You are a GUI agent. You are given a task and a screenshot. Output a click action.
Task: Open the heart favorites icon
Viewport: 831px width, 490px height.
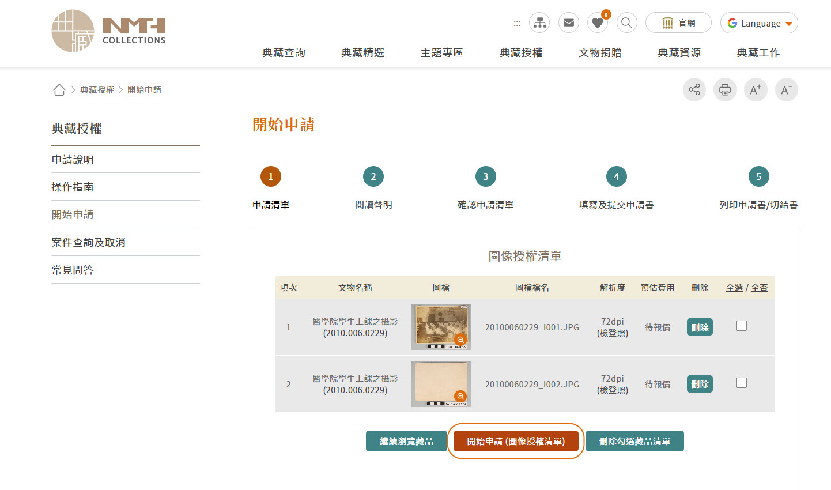coord(598,22)
